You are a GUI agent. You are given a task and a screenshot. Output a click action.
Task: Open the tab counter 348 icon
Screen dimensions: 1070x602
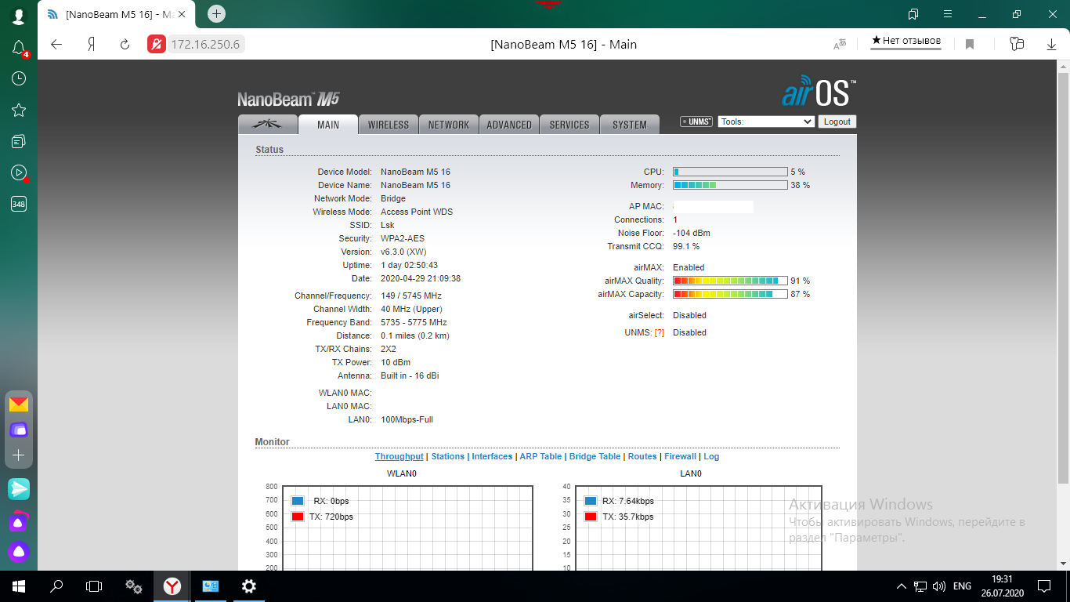19,204
